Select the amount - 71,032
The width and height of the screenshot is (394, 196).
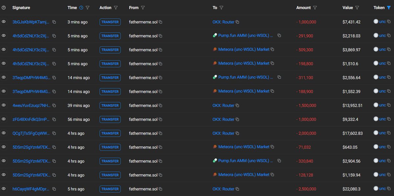click(303, 147)
